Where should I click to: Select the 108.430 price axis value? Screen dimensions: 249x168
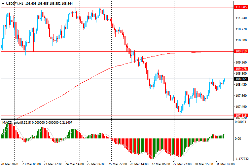pyautogui.click(x=241, y=85)
